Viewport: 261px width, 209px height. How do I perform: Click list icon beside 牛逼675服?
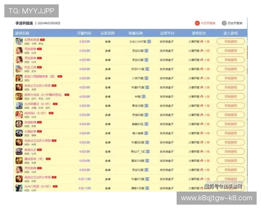point(147,88)
